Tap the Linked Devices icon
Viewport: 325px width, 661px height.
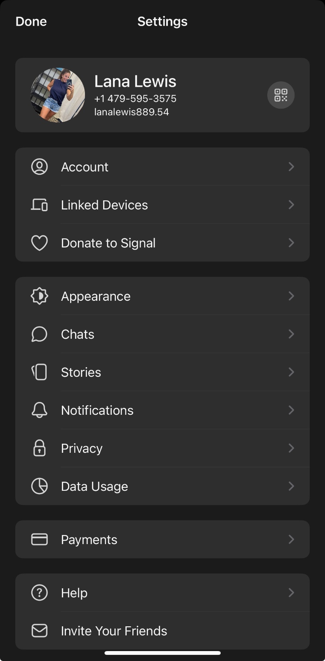pos(40,204)
